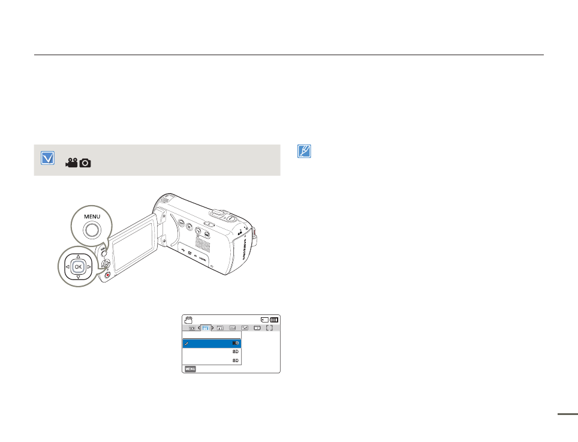Click the OK button on control pad
578x442 pixels.
click(x=78, y=266)
